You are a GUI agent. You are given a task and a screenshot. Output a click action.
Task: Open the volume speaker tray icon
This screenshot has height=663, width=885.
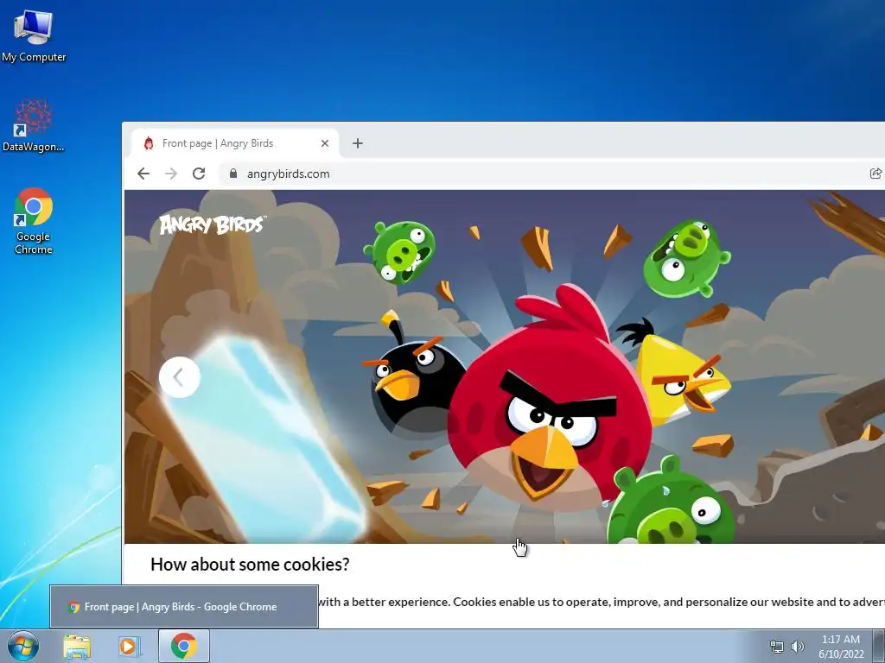[798, 647]
